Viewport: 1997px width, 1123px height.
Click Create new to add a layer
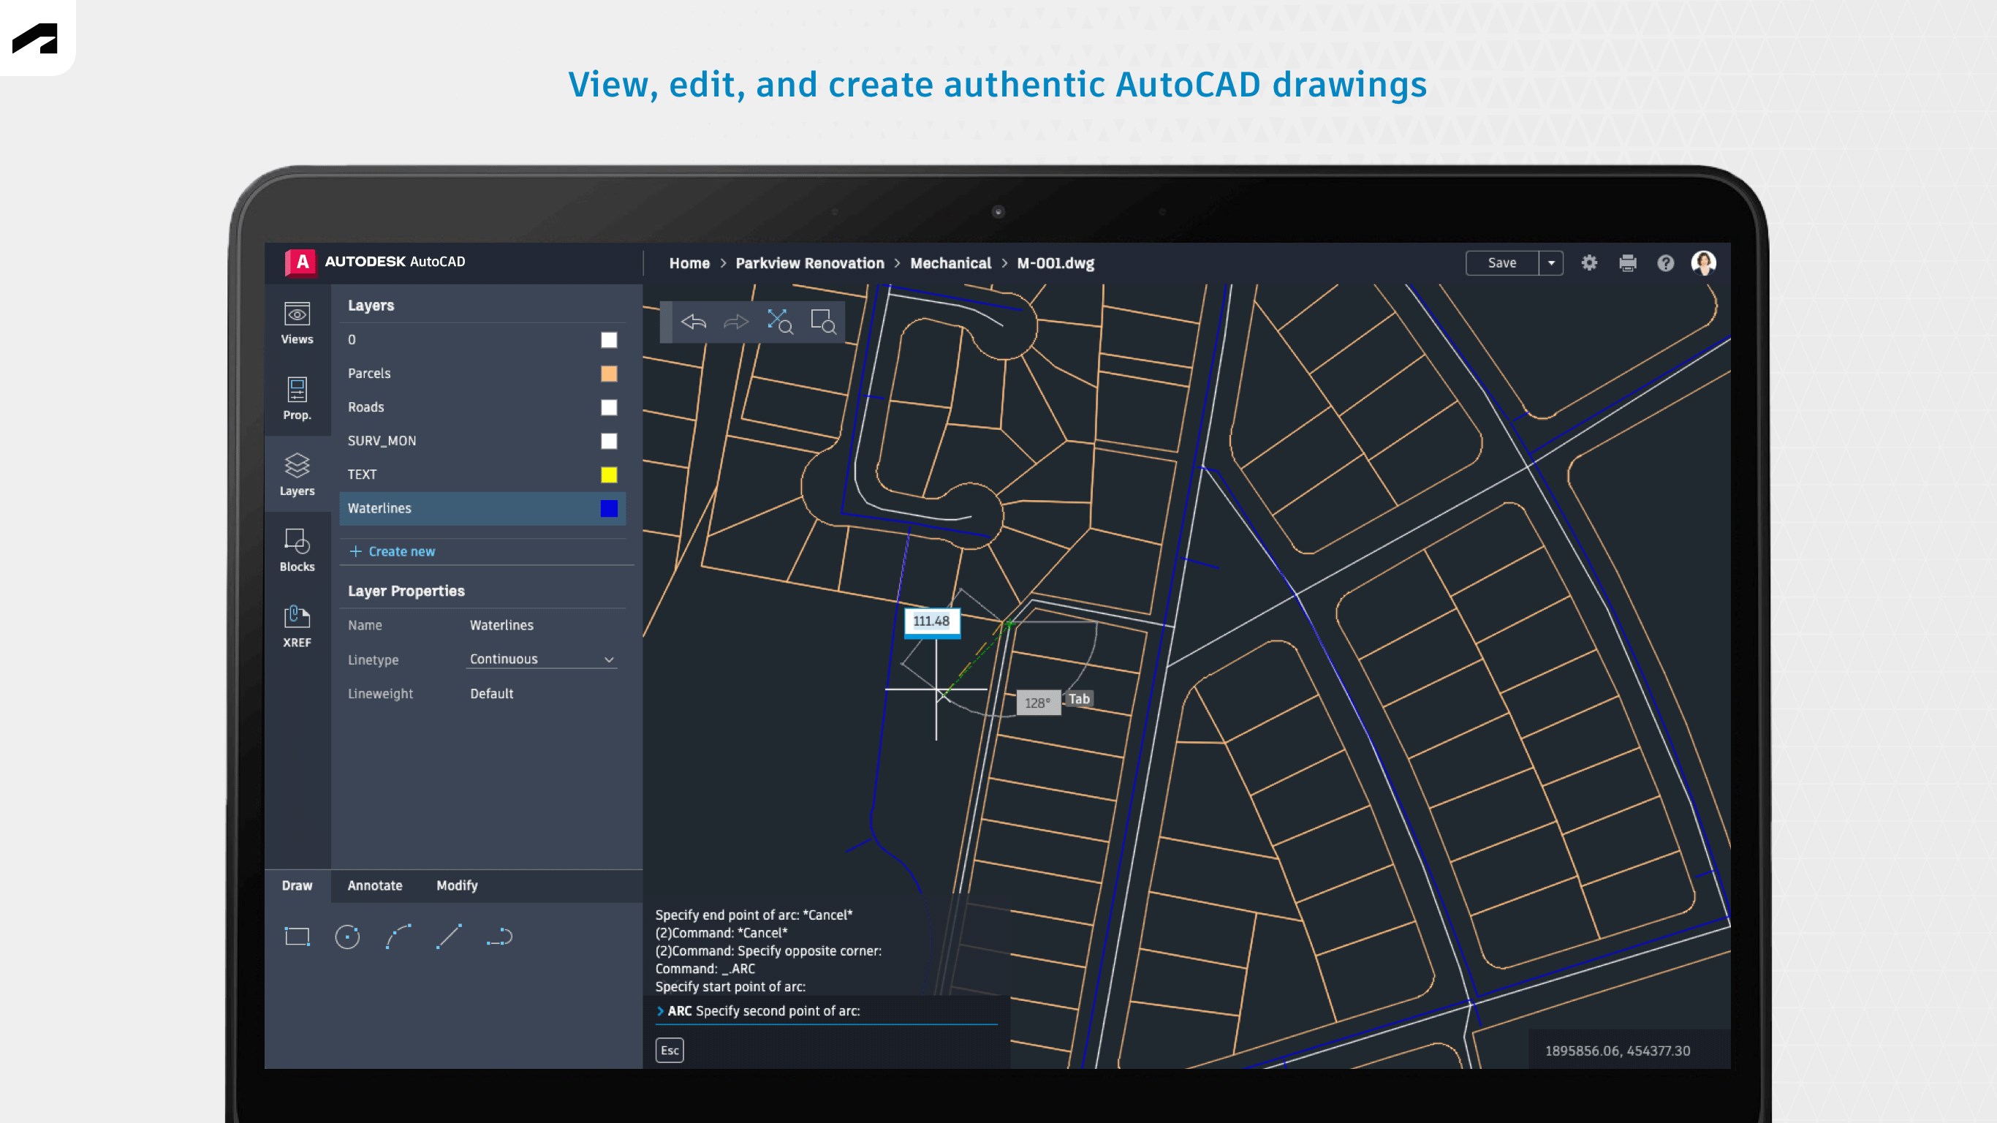point(401,551)
